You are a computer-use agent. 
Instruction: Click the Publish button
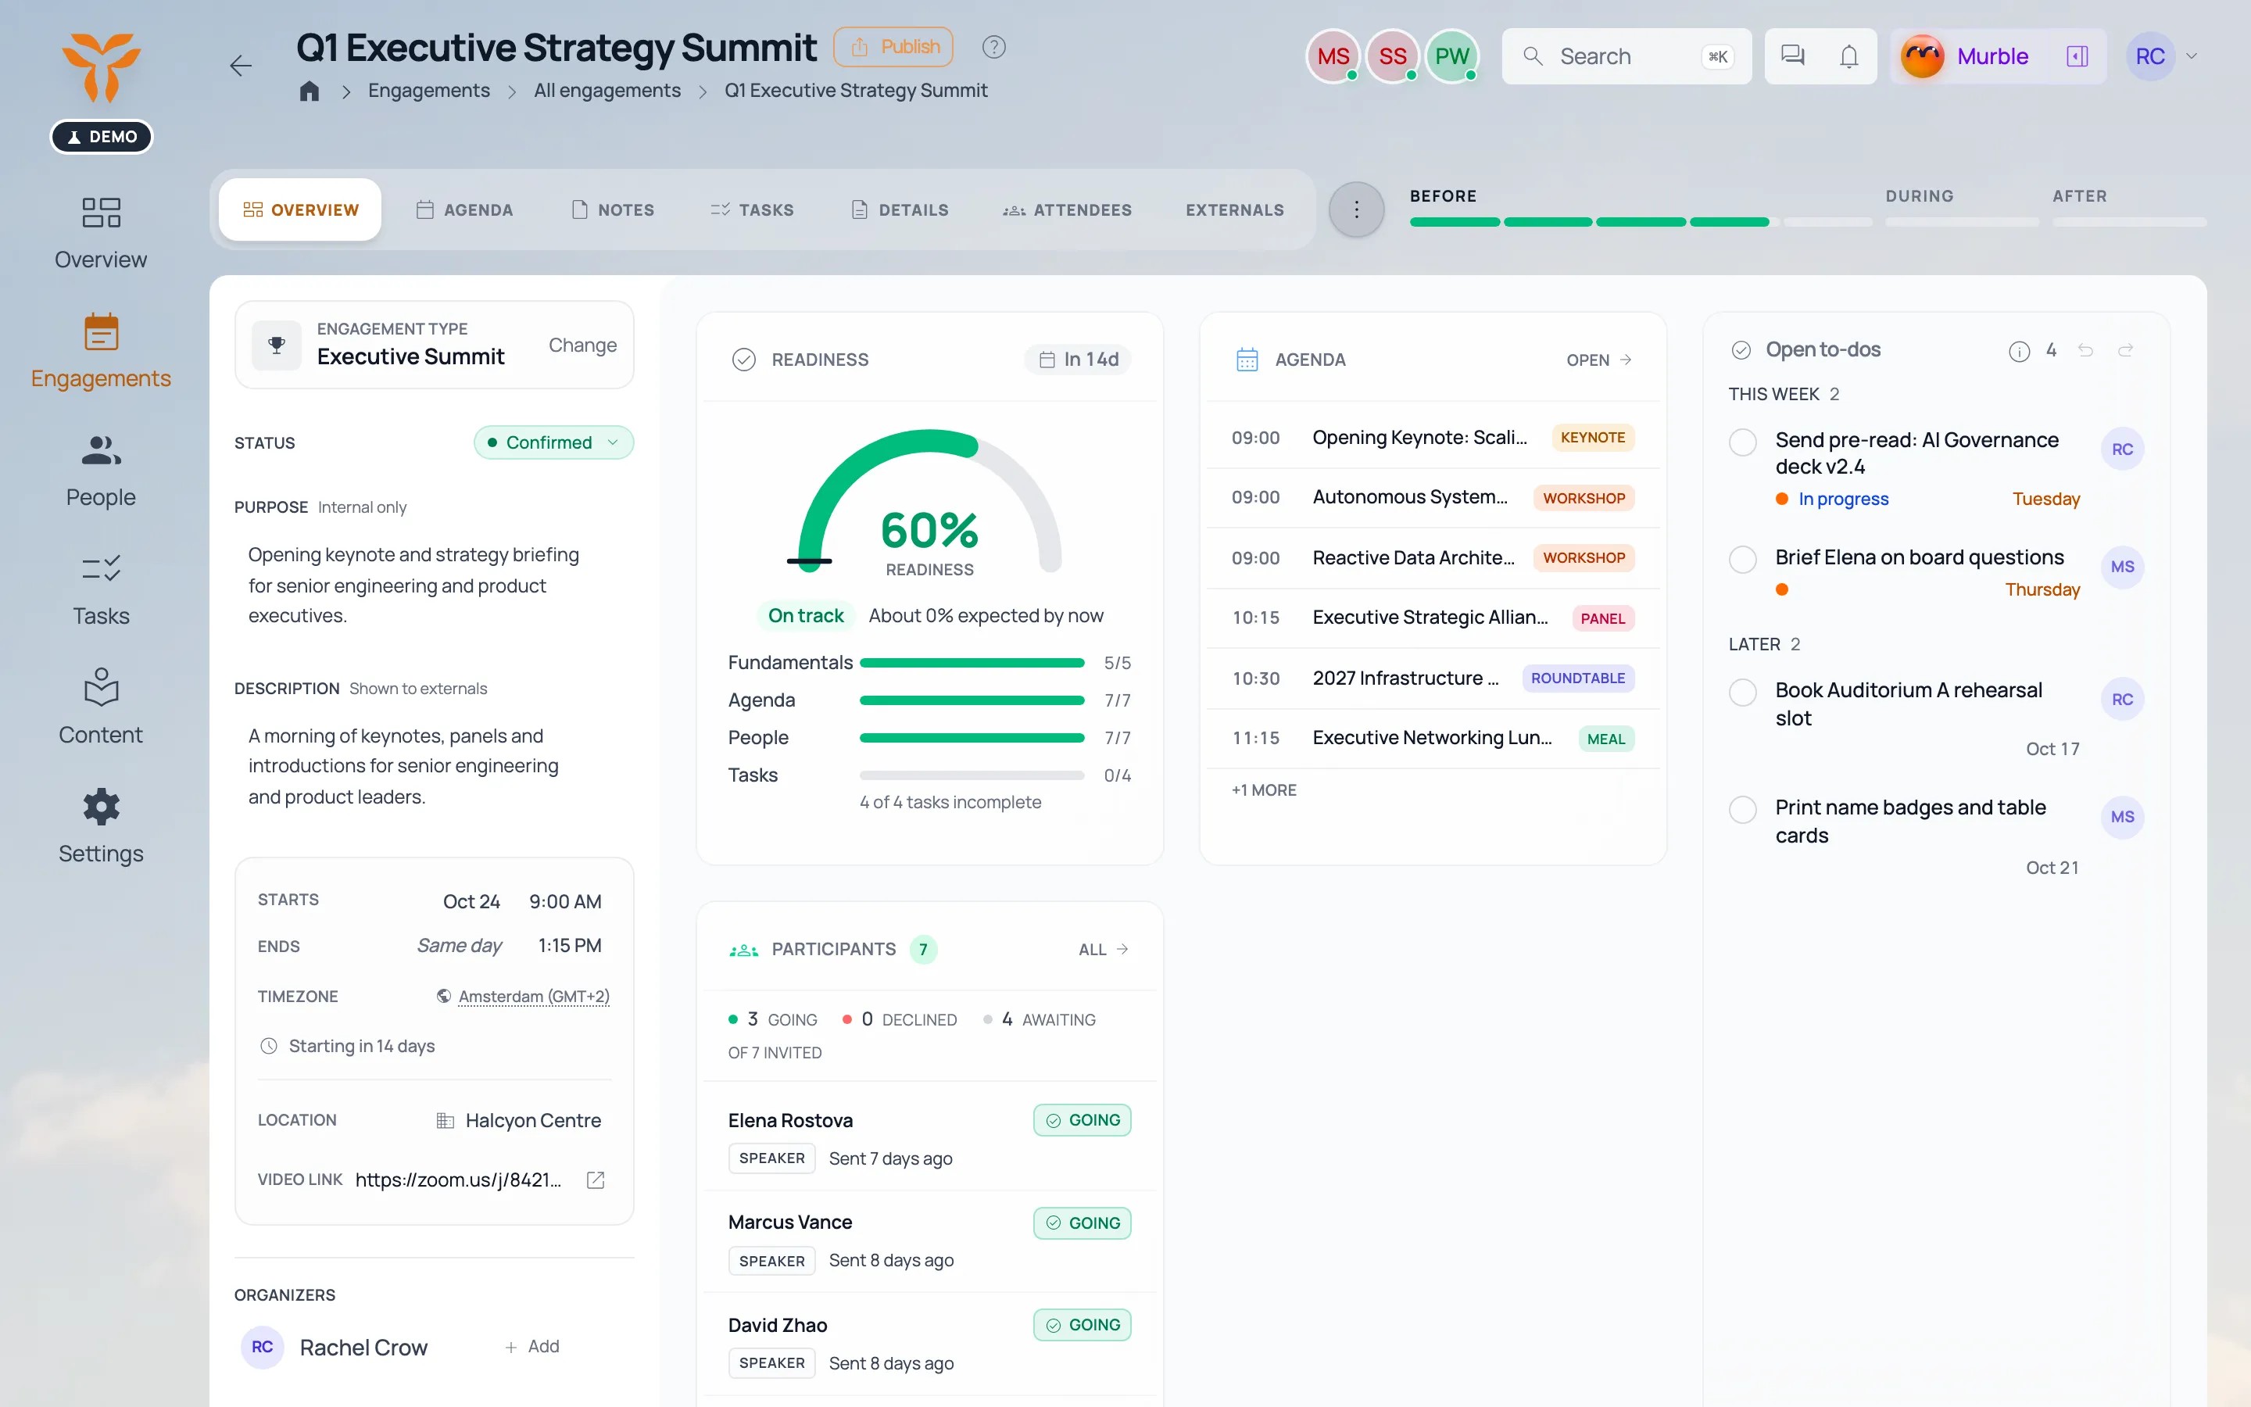pyautogui.click(x=893, y=47)
